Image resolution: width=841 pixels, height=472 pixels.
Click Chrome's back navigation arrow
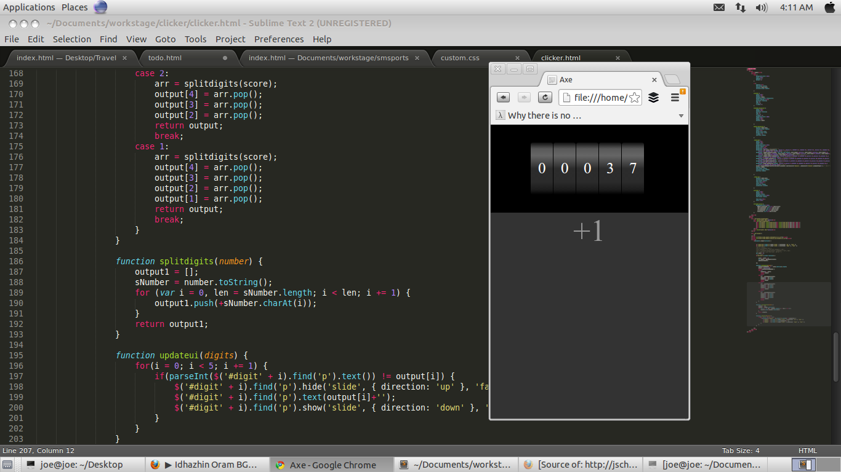(x=503, y=98)
